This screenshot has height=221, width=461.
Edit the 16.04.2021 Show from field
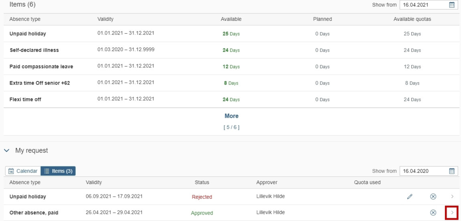click(424, 5)
